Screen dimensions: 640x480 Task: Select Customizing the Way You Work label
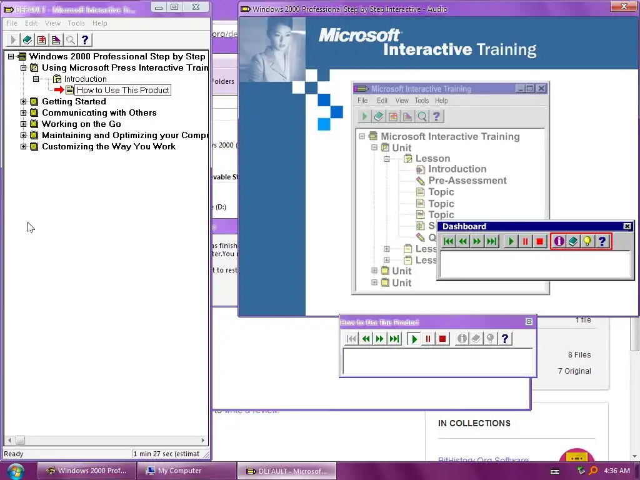click(x=109, y=146)
